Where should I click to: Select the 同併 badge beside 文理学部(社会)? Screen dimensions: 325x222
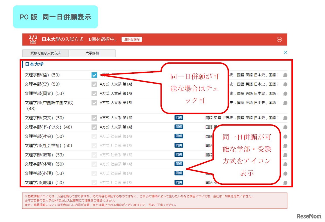179,136
